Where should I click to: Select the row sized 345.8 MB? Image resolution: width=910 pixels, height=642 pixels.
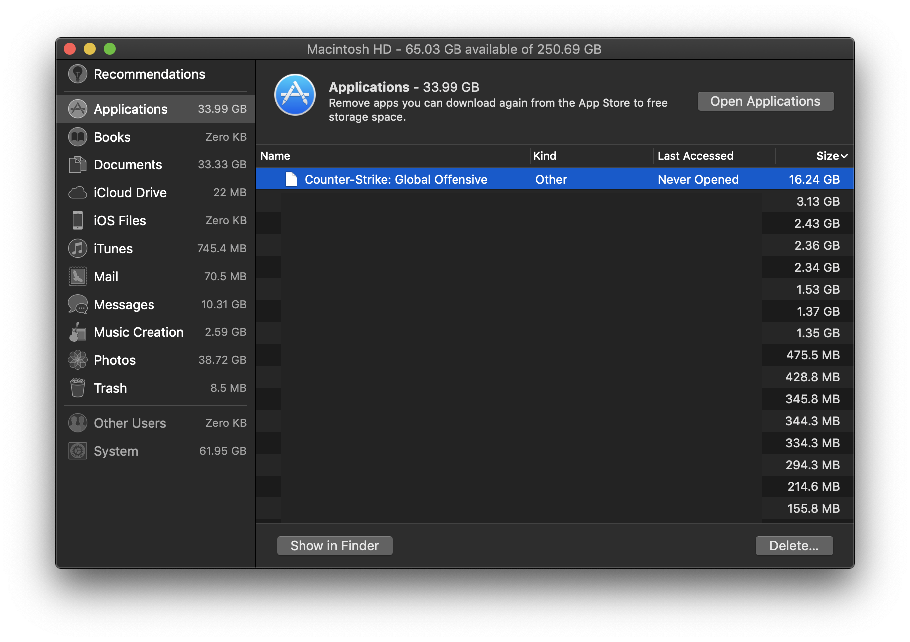(555, 399)
